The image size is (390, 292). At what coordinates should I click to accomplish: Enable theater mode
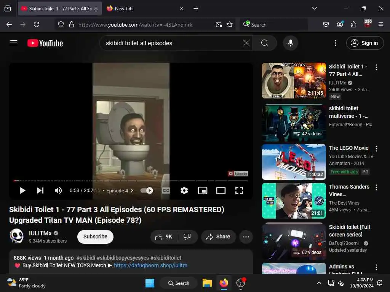pyautogui.click(x=221, y=190)
